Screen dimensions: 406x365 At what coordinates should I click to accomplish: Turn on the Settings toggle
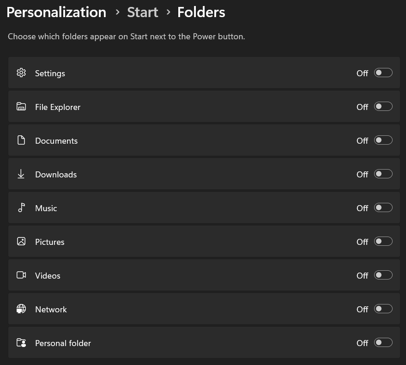point(383,73)
